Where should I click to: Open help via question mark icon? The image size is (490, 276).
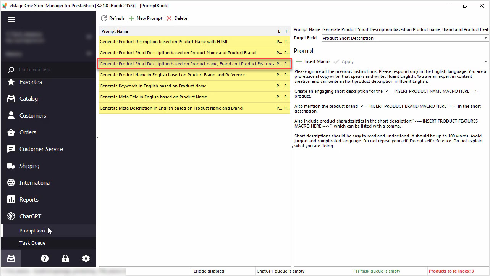point(45,258)
